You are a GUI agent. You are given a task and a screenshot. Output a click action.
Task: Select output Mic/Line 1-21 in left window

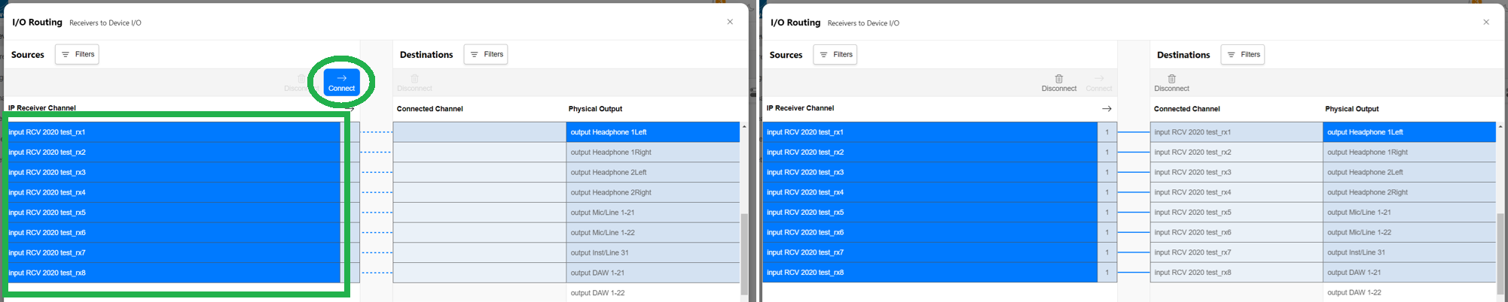coord(652,213)
